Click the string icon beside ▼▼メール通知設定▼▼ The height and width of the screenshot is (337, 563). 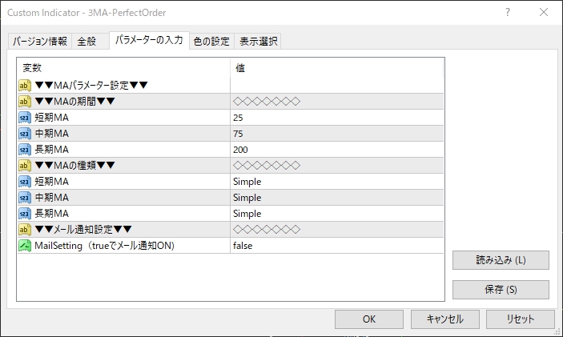pyautogui.click(x=25, y=230)
